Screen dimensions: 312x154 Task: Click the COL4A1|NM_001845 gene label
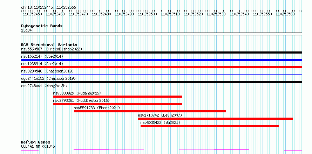click(x=38, y=147)
